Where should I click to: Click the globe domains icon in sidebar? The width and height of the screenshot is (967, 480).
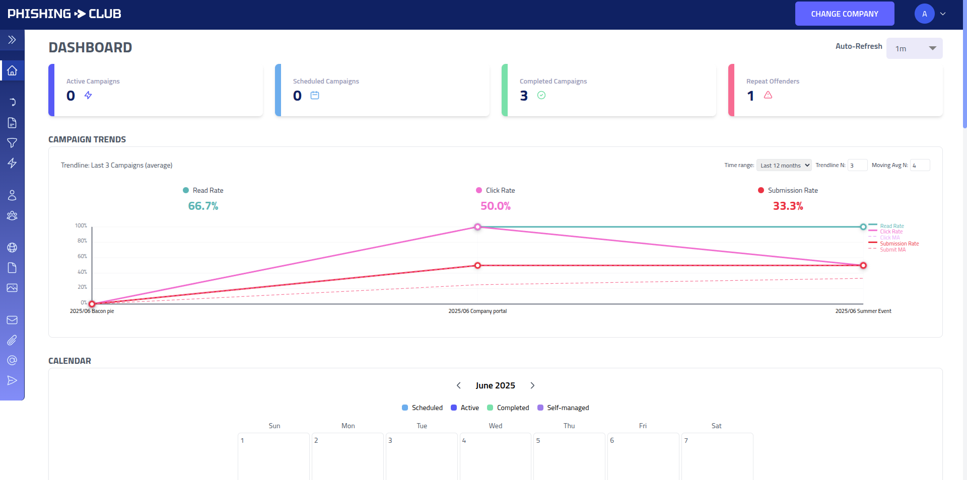pyautogui.click(x=12, y=248)
